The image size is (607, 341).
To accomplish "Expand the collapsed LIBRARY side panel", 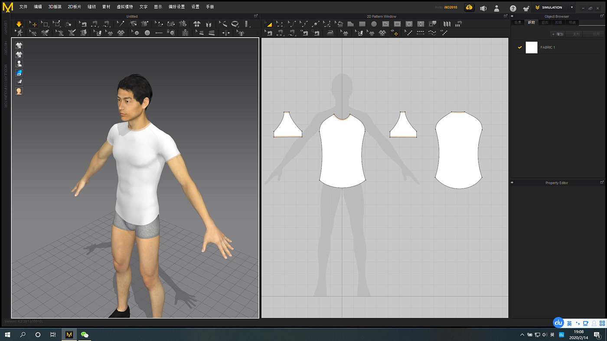I will pyautogui.click(x=6, y=27).
